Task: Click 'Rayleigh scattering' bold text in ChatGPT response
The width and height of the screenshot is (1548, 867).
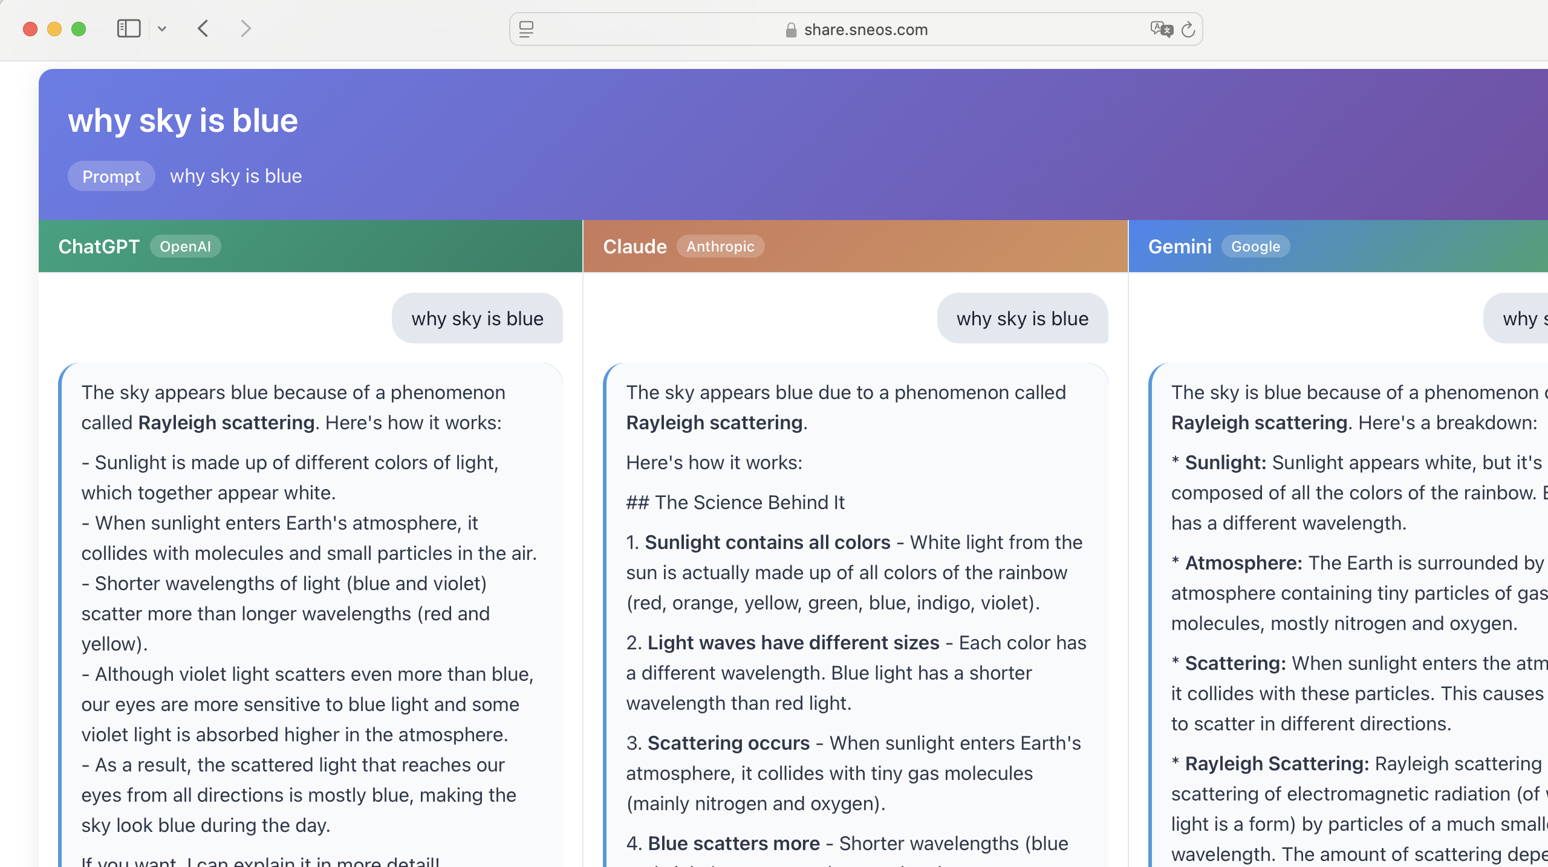Action: 226,423
